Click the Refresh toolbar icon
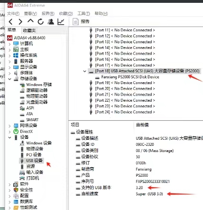 40,21
